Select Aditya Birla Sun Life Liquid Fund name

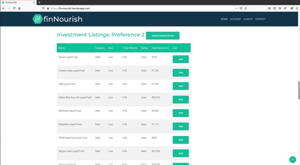(75, 97)
